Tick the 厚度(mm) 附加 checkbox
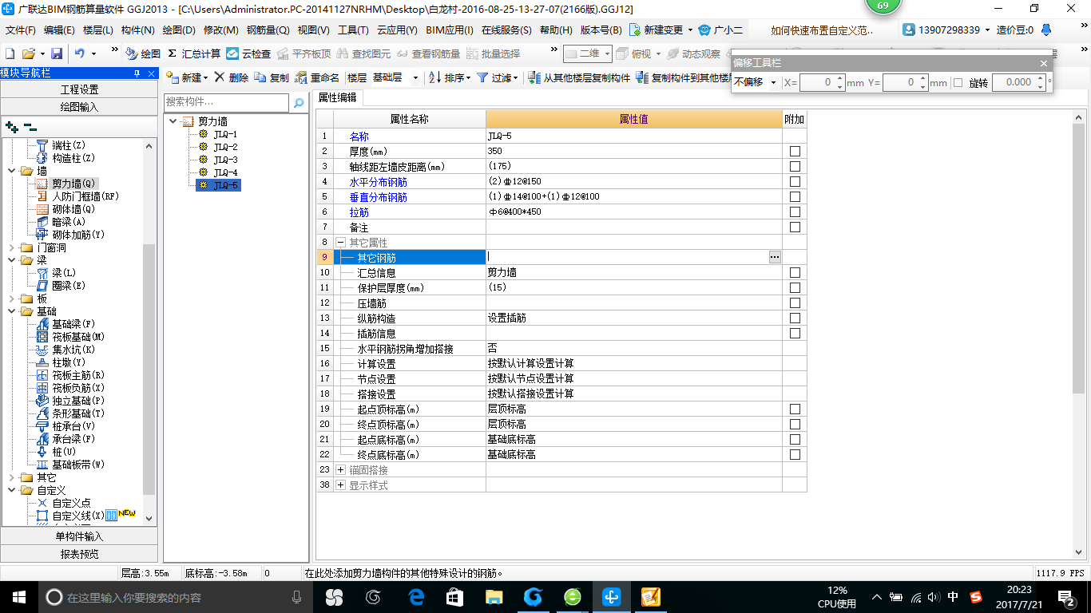1091x613 pixels. point(795,151)
